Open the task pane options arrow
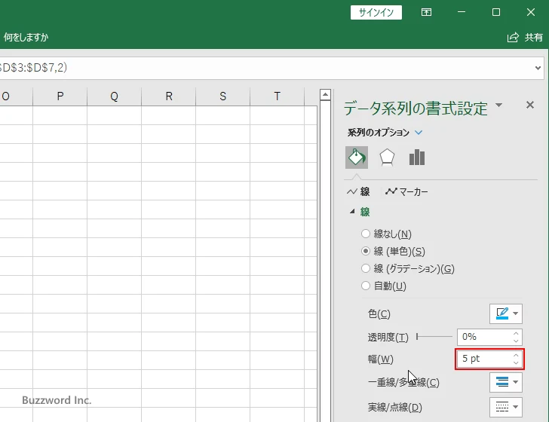Image resolution: width=549 pixels, height=422 pixels. coord(499,105)
